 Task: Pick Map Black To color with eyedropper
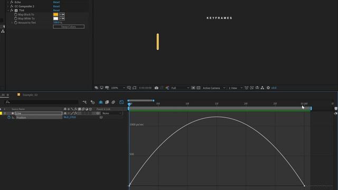(62, 14)
